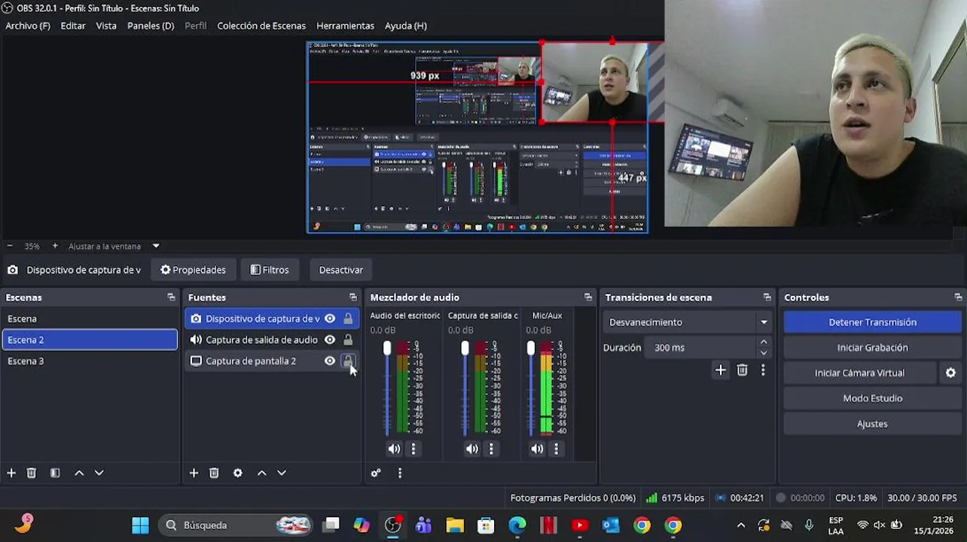Open advanced audio properties gears icon
The height and width of the screenshot is (542, 967).
(376, 473)
